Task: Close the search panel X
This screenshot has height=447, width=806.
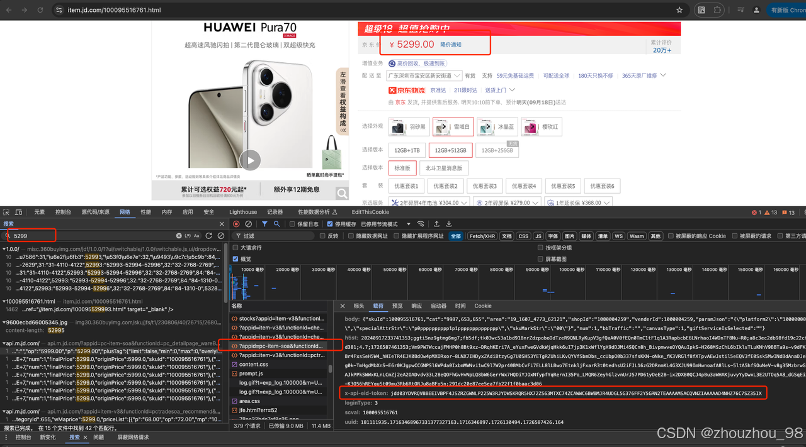Action: [222, 224]
